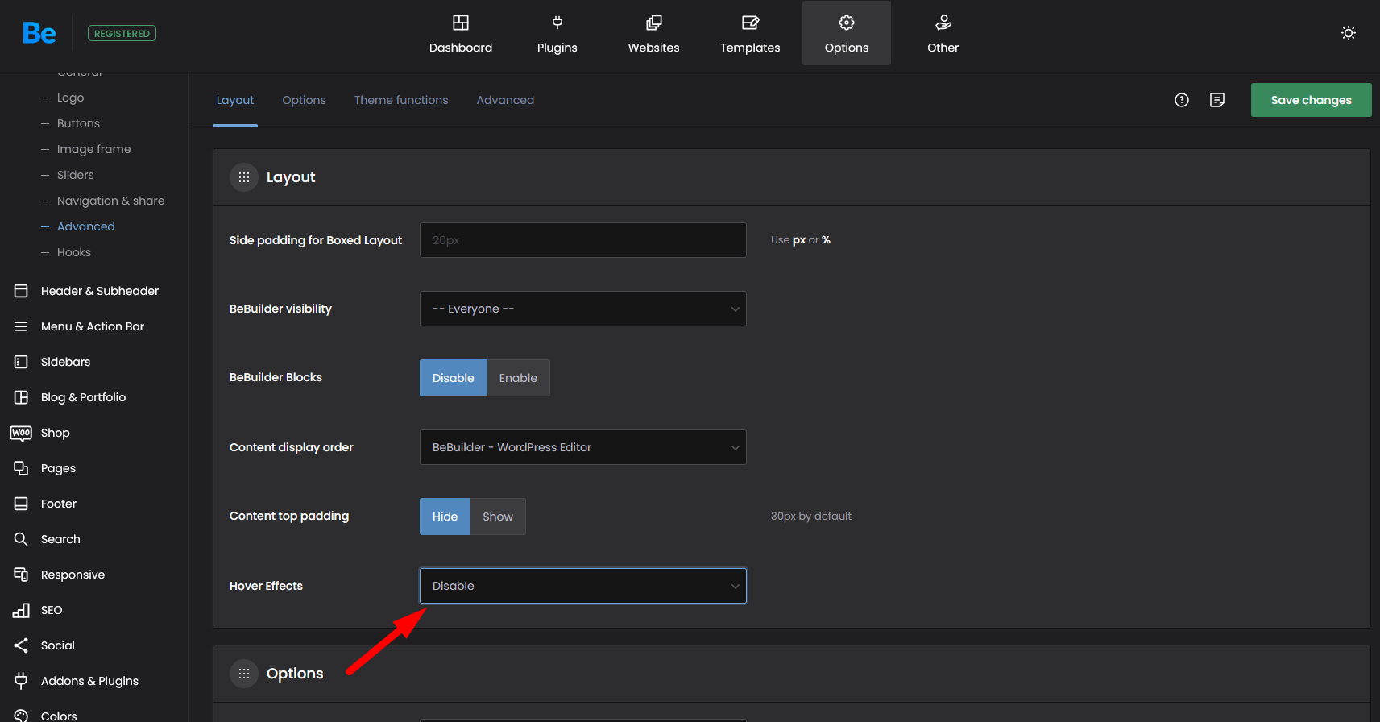Viewport: 1380px width, 722px height.
Task: Click the Plugins plug icon in top bar
Action: pos(557,23)
